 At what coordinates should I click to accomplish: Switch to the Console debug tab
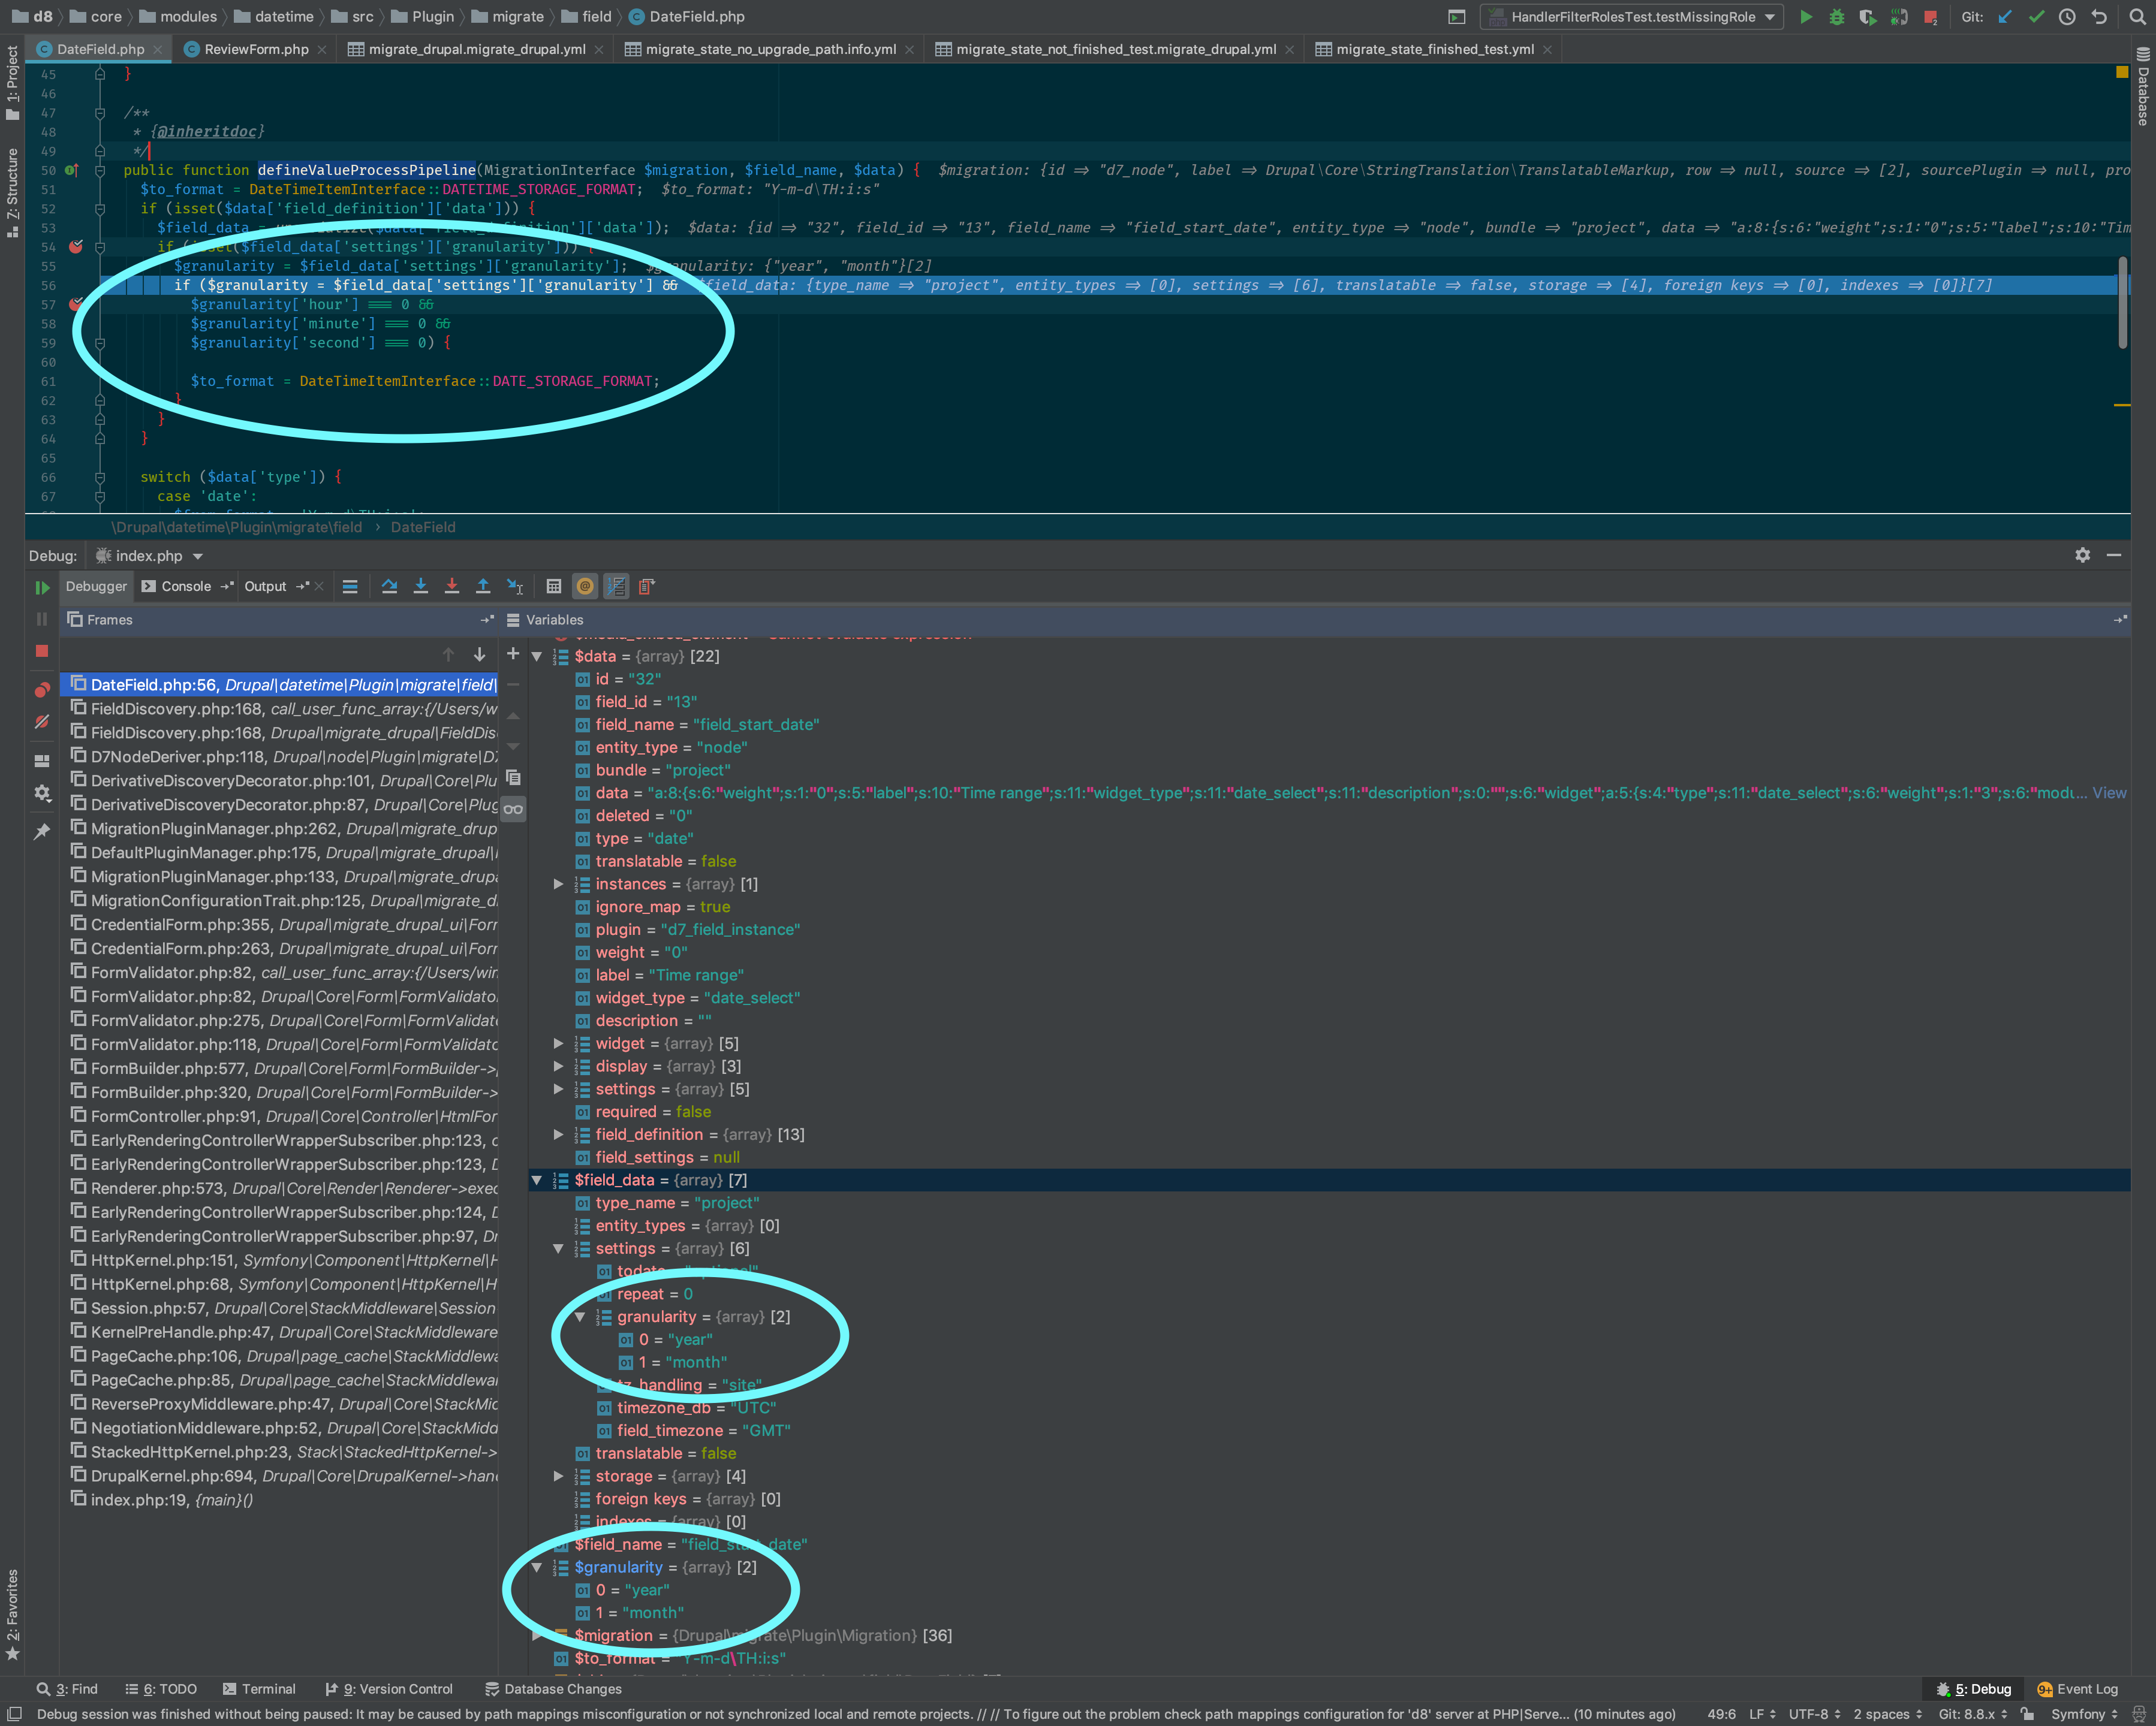pos(186,587)
